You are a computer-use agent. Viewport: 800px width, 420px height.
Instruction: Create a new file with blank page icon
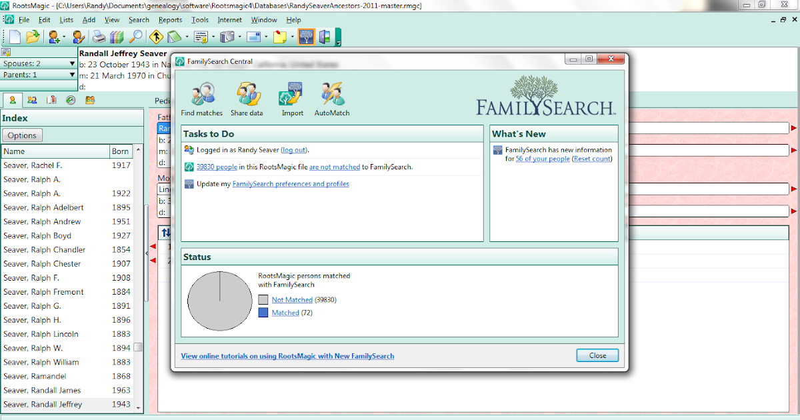(15, 37)
